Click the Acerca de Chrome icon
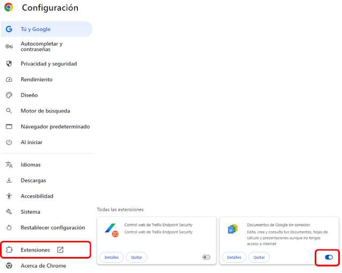Viewport: 342px width, 273px height. coord(9,266)
